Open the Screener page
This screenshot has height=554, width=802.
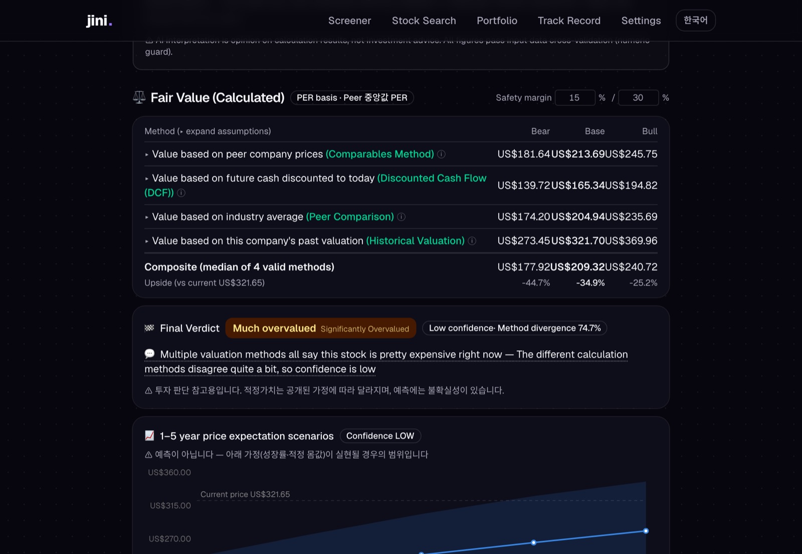pyautogui.click(x=349, y=21)
